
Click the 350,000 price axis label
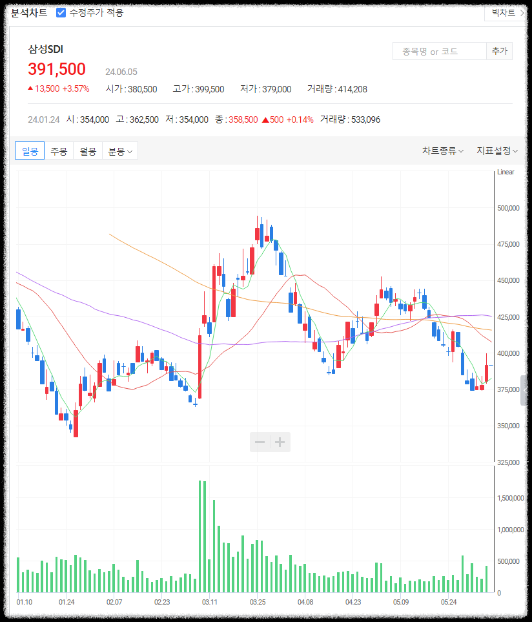point(508,426)
